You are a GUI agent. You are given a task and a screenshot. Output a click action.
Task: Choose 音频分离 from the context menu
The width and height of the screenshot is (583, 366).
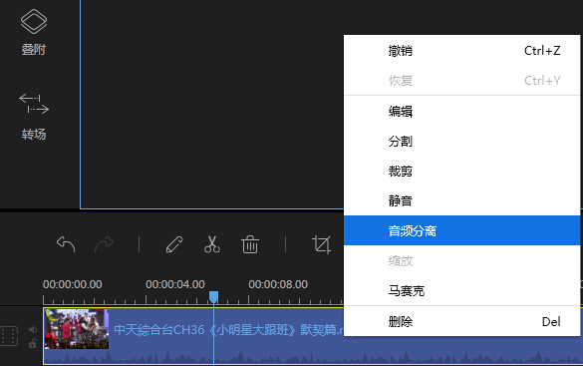tap(461, 230)
